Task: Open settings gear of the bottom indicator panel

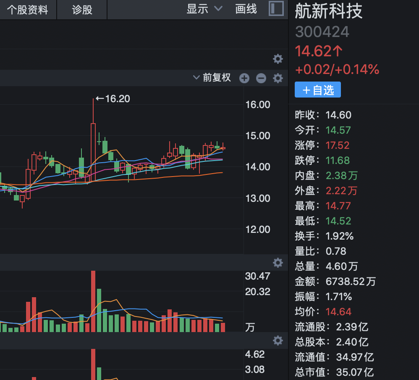Action: [x=278, y=340]
